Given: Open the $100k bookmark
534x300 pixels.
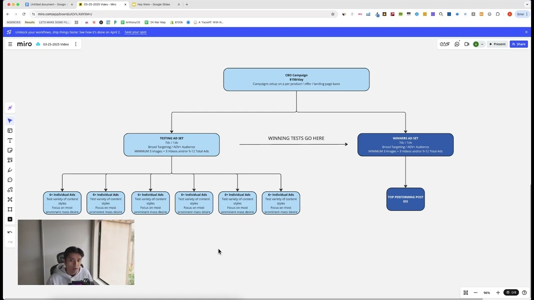Looking at the screenshot, I should [176, 22].
